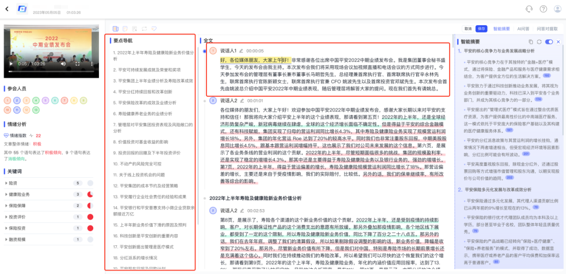Play the meeting video

11,64
